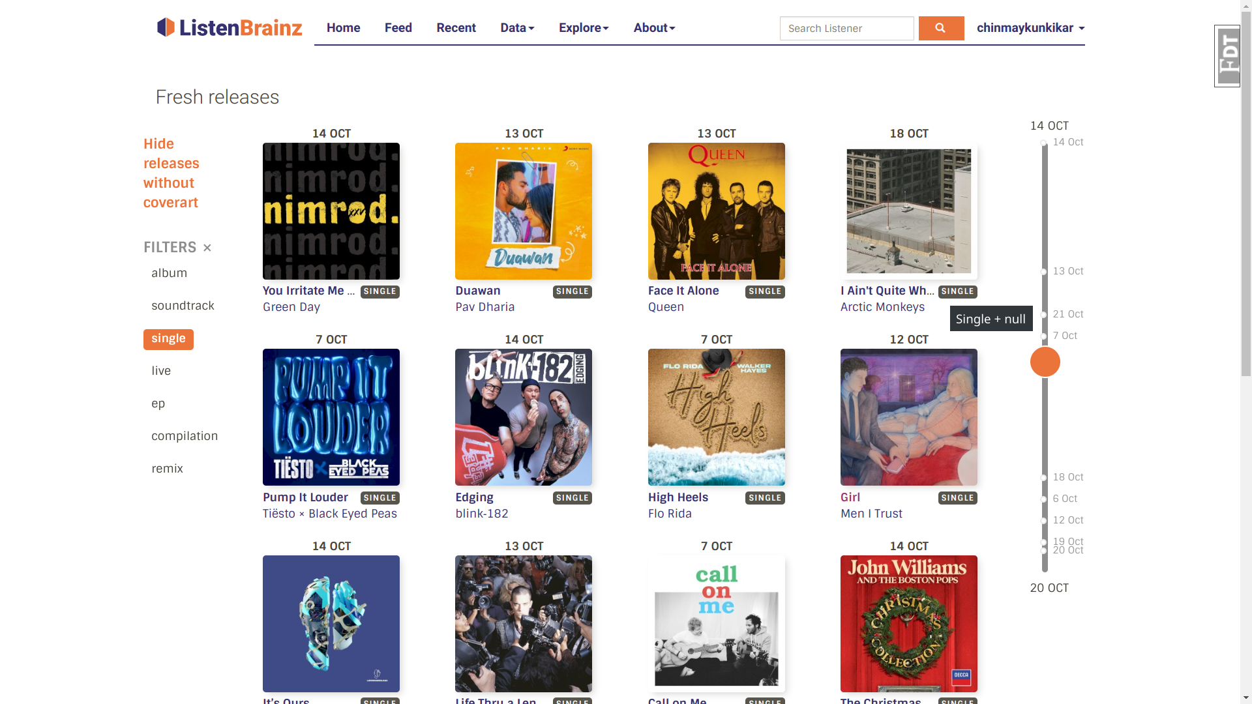Screen dimensions: 1252x704
Task: Open the nimrod cover art
Action: click(x=331, y=211)
